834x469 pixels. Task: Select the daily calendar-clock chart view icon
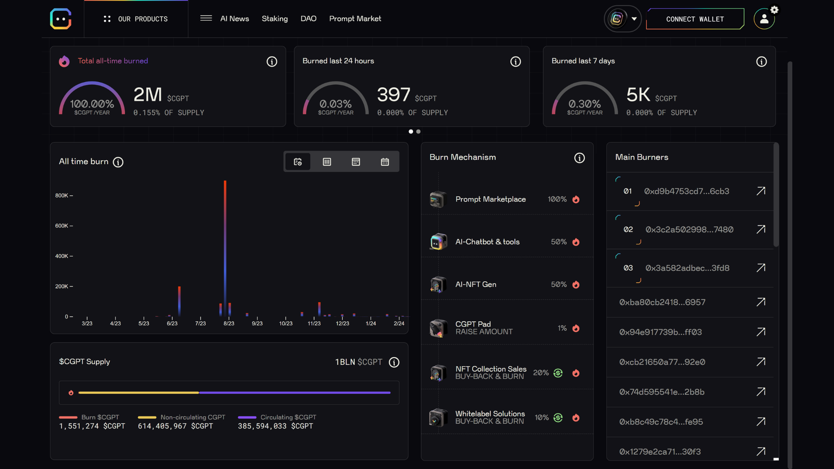click(x=298, y=162)
